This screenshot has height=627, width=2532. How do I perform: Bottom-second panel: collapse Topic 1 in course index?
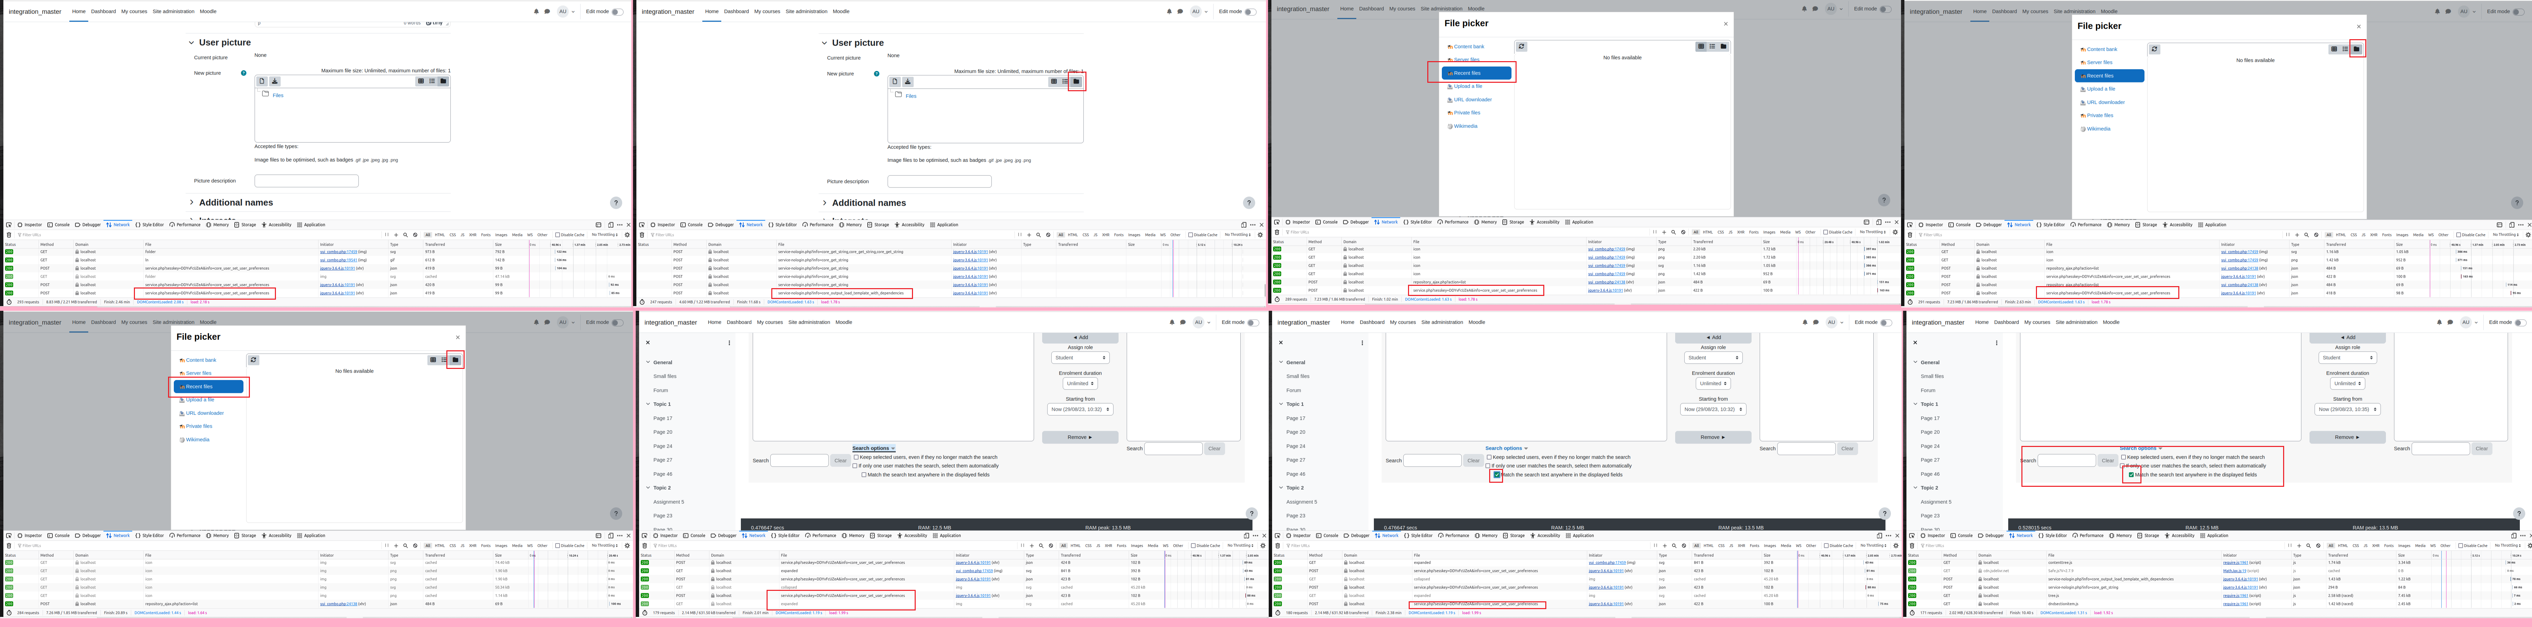click(649, 404)
